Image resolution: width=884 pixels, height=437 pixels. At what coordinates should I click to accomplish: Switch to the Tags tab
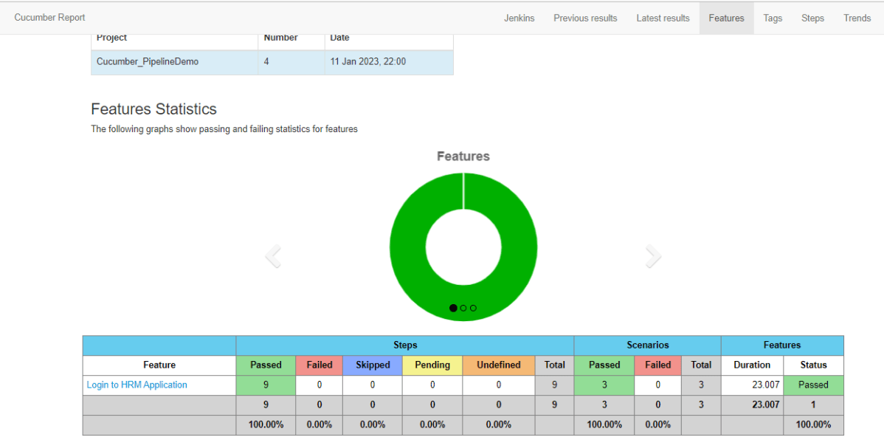[773, 18]
